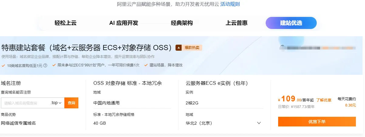
Task: Click the 2核2G instance spec field
Action: pyautogui.click(x=192, y=103)
